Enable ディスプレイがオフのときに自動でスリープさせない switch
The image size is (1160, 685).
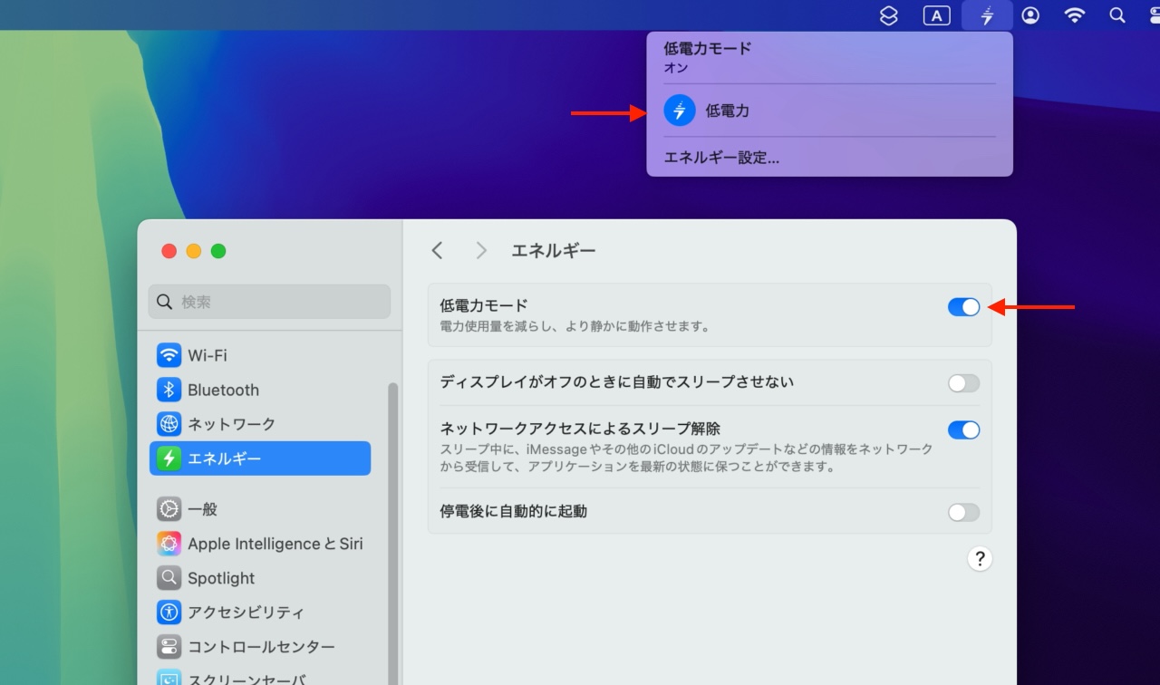click(964, 383)
